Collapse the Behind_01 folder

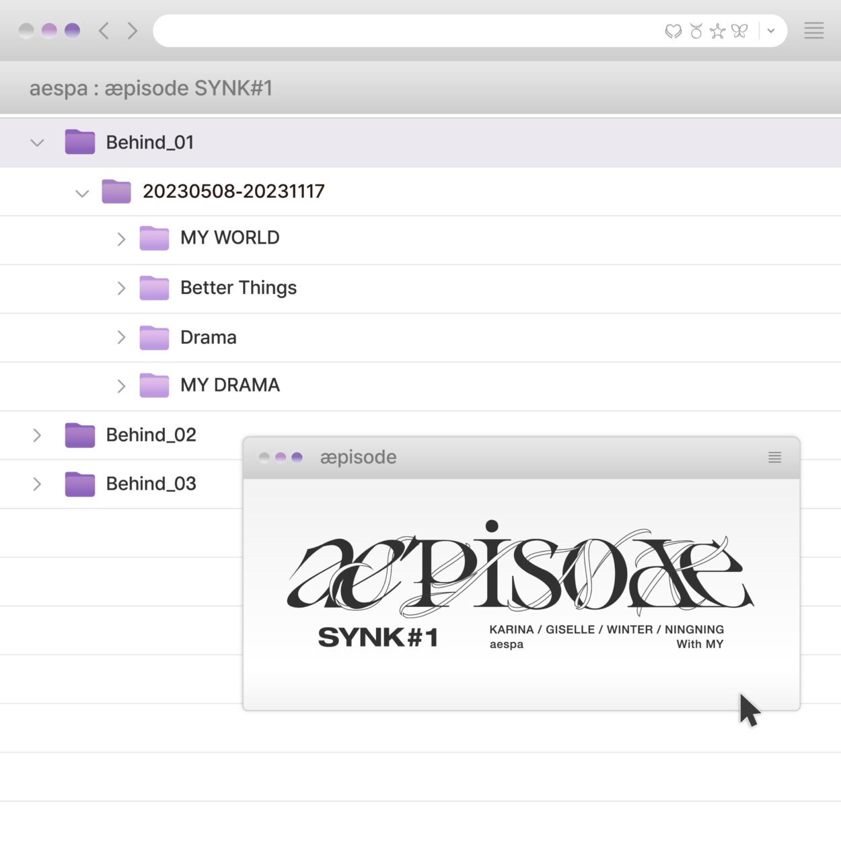(37, 142)
